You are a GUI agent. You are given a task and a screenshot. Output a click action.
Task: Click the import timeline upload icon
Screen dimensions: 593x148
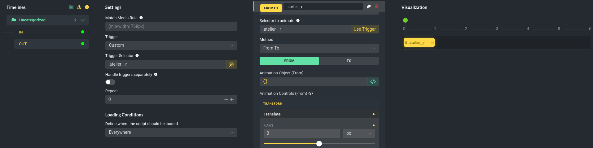(x=79, y=7)
